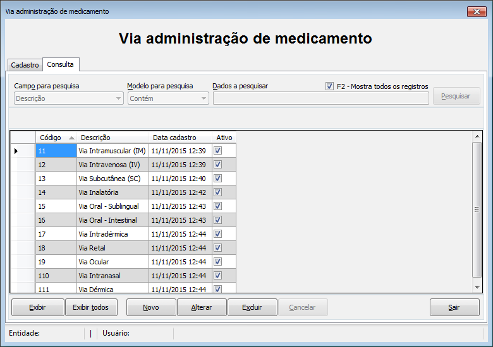This screenshot has width=493, height=347.
Task: Click the Novo button
Action: click(151, 307)
